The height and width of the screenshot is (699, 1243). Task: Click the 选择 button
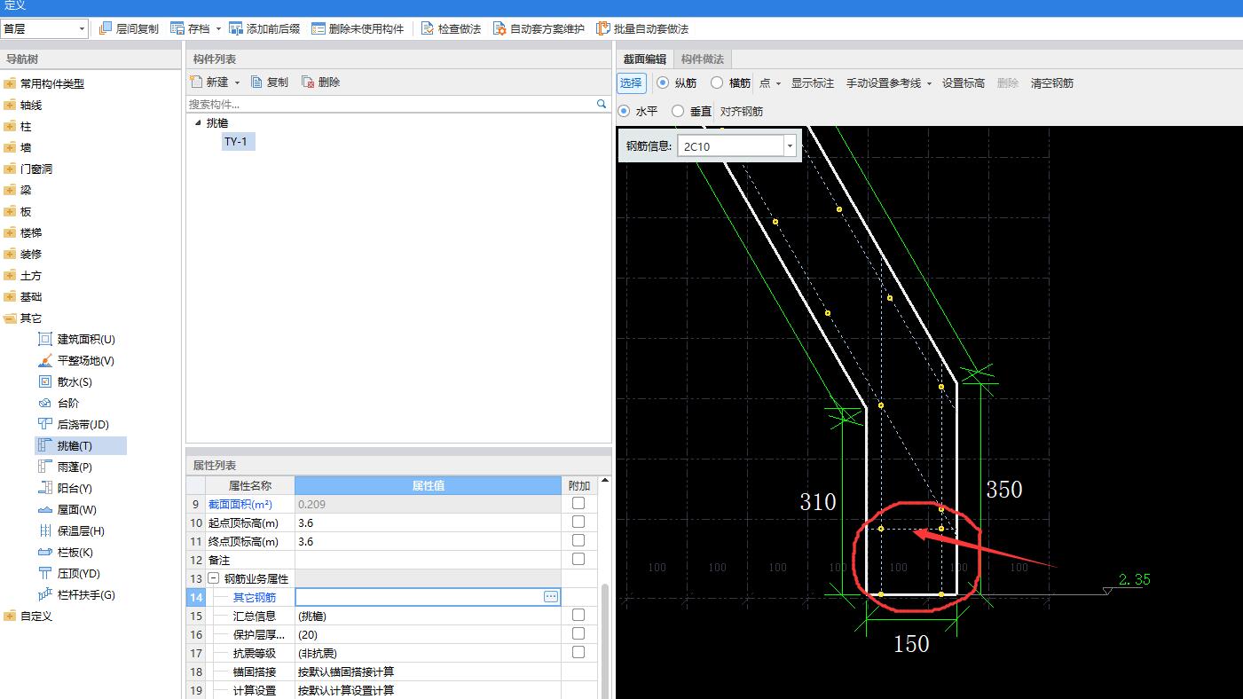point(632,82)
